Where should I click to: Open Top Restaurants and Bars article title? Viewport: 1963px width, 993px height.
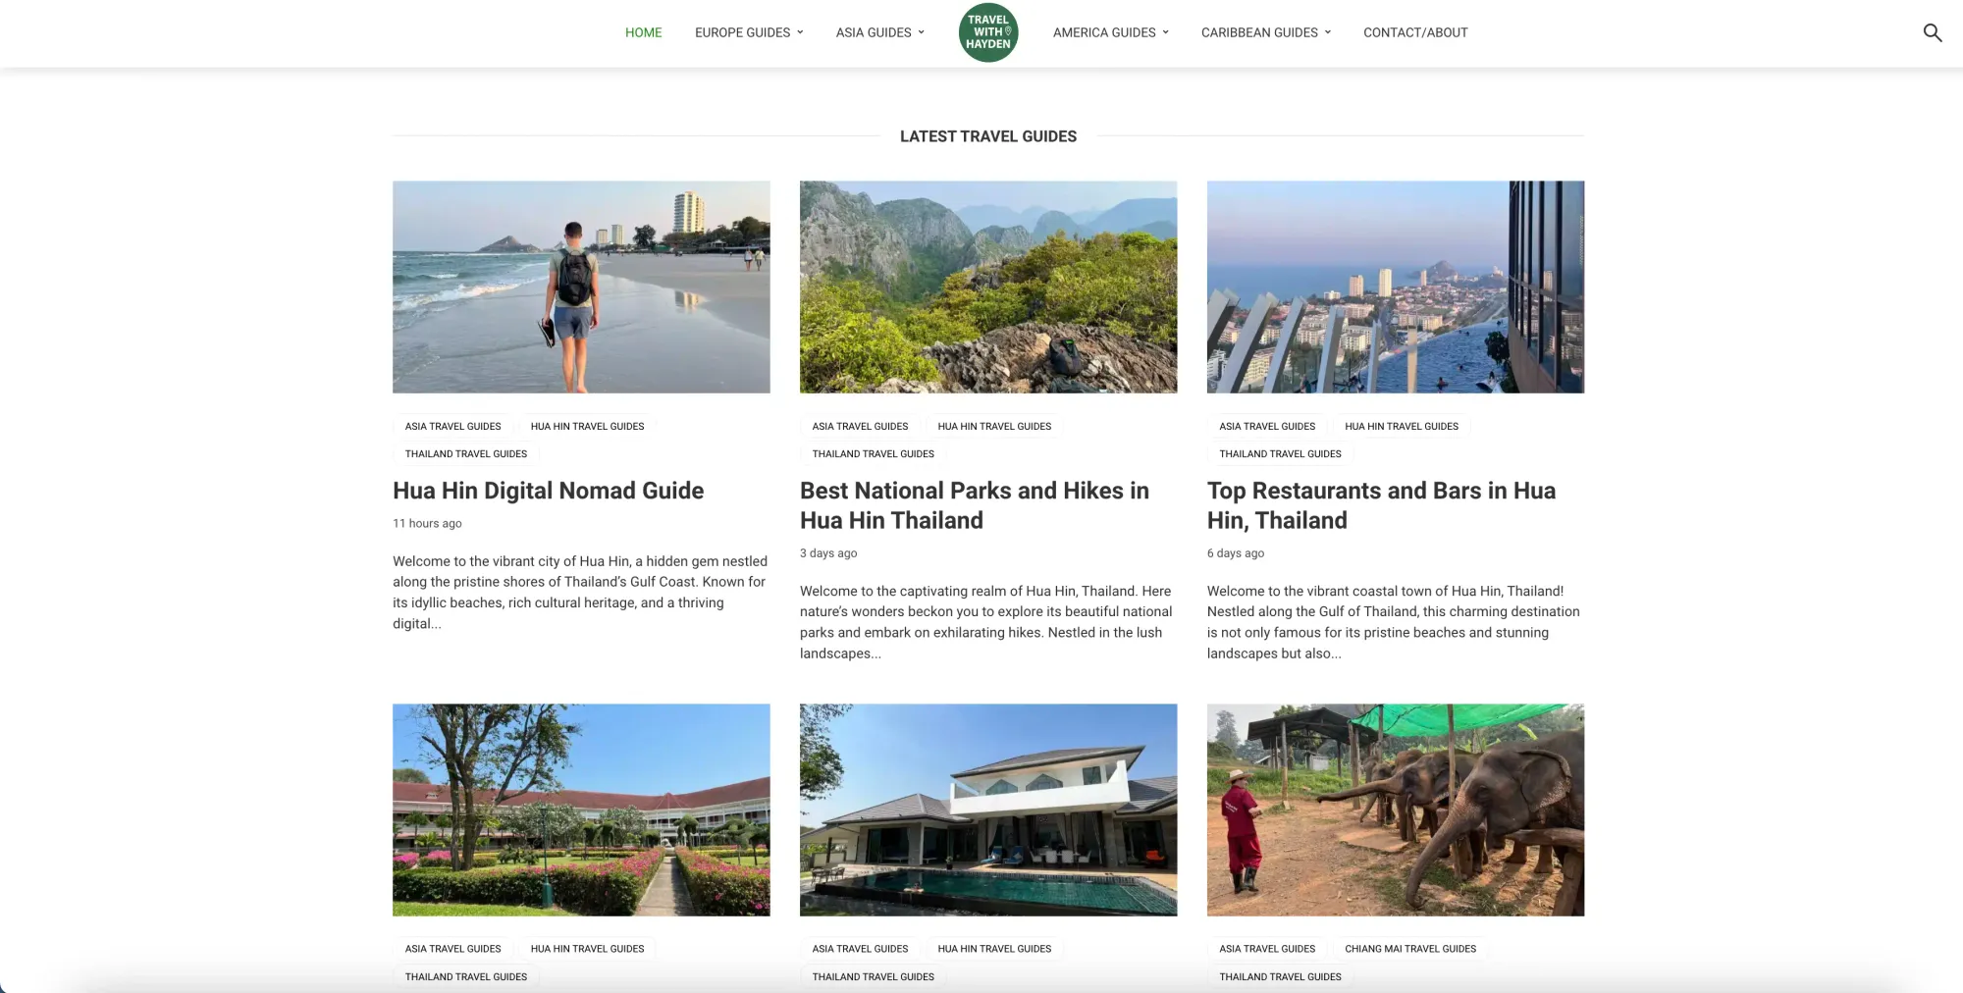1381,505
